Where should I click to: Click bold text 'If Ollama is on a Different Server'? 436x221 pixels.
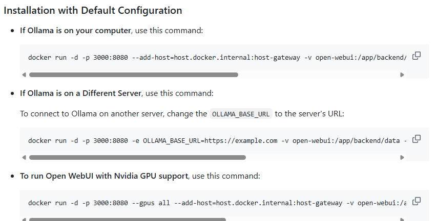click(81, 93)
